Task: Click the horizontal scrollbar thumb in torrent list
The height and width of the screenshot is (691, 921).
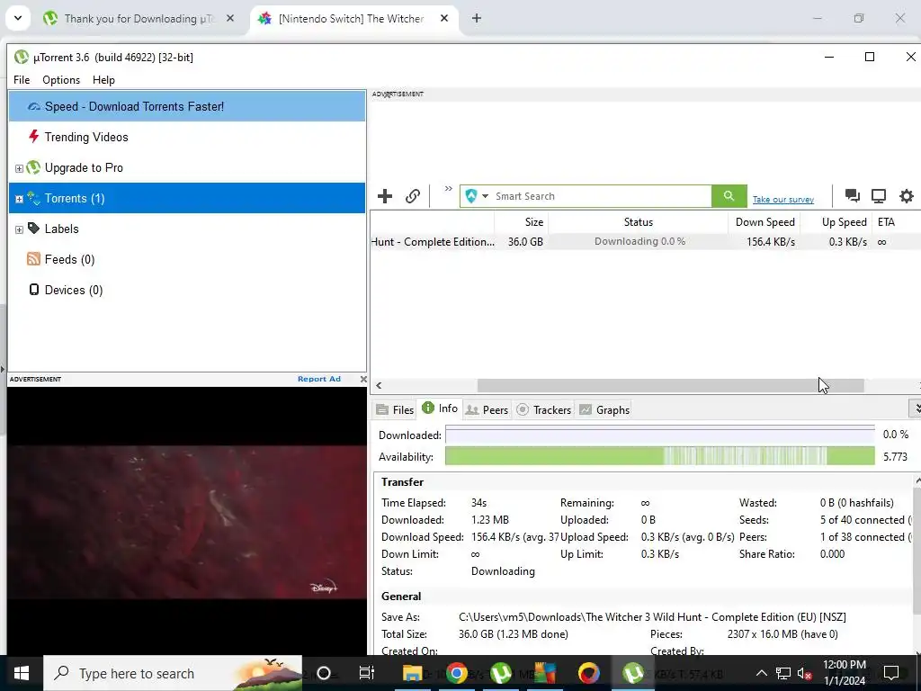Action: (x=670, y=385)
